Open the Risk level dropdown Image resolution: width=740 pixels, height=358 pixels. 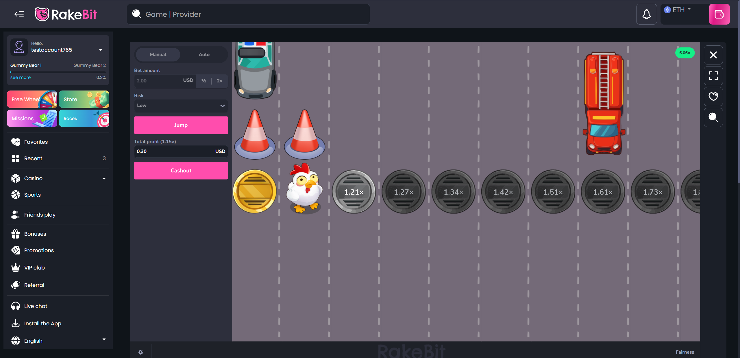(x=181, y=106)
